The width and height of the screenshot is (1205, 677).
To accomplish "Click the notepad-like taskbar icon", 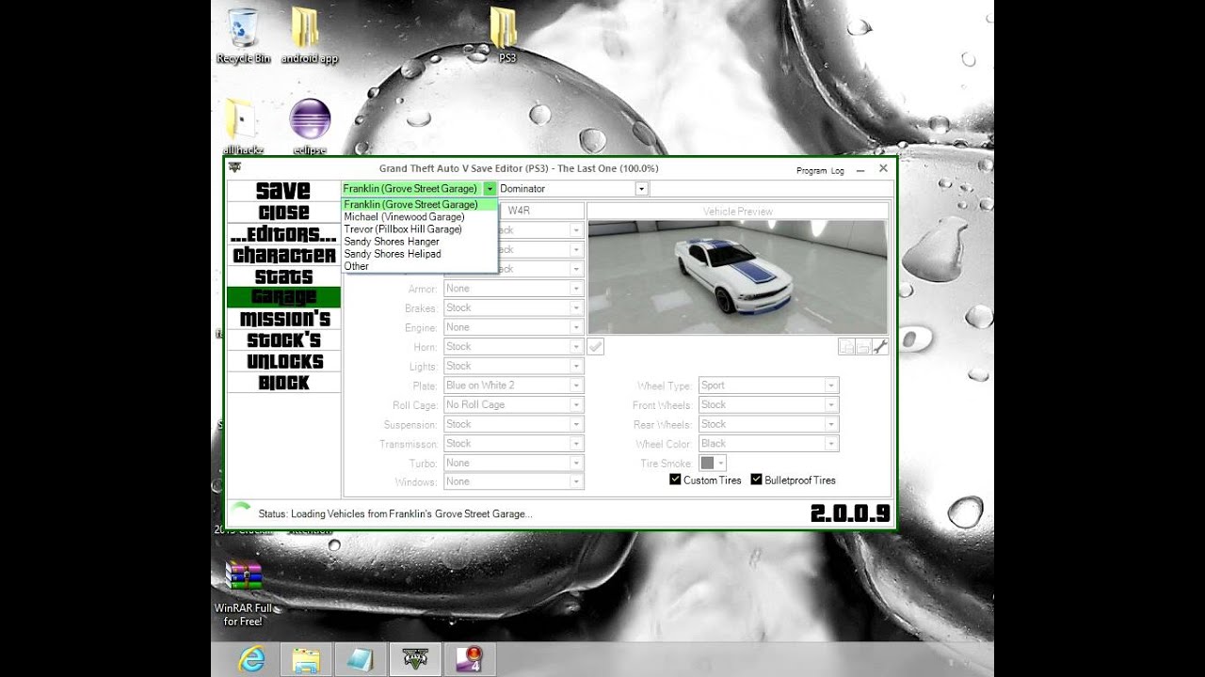I will point(360,660).
